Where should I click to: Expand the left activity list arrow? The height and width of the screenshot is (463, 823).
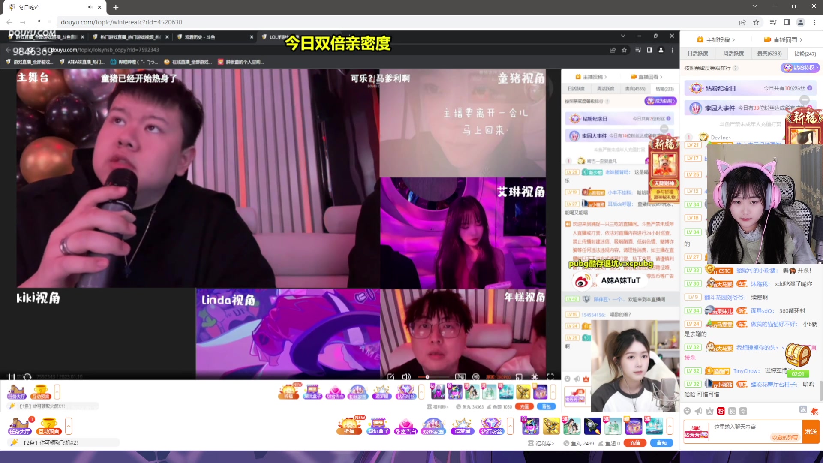(69, 426)
